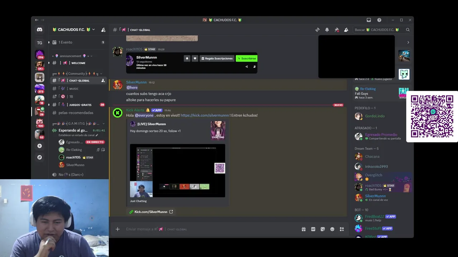
Task: Open the MUSIC channel
Action: (x=78, y=89)
